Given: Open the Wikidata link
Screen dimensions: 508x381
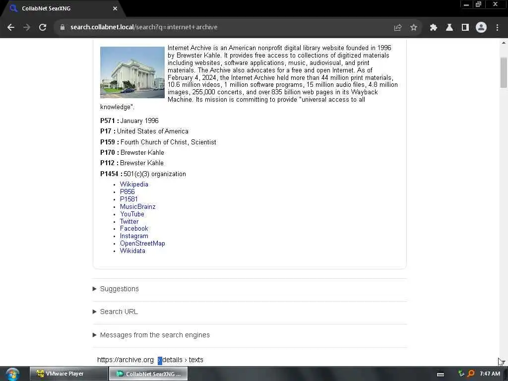Looking at the screenshot, I should pos(132,251).
